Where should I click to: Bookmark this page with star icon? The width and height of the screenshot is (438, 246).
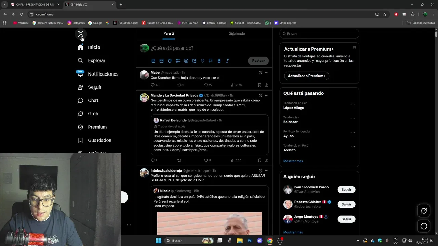tap(385, 14)
